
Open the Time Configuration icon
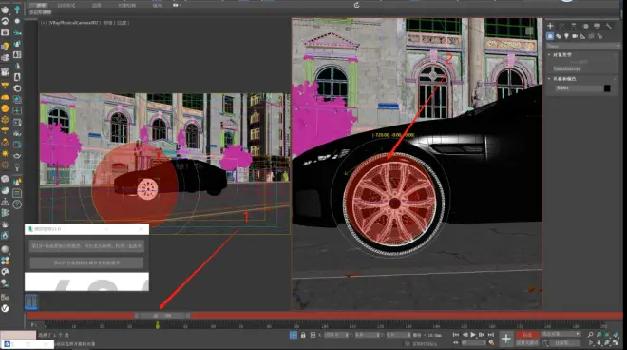(x=491, y=342)
